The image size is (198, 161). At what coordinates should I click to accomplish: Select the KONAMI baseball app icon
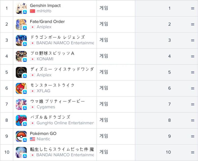[21, 56]
